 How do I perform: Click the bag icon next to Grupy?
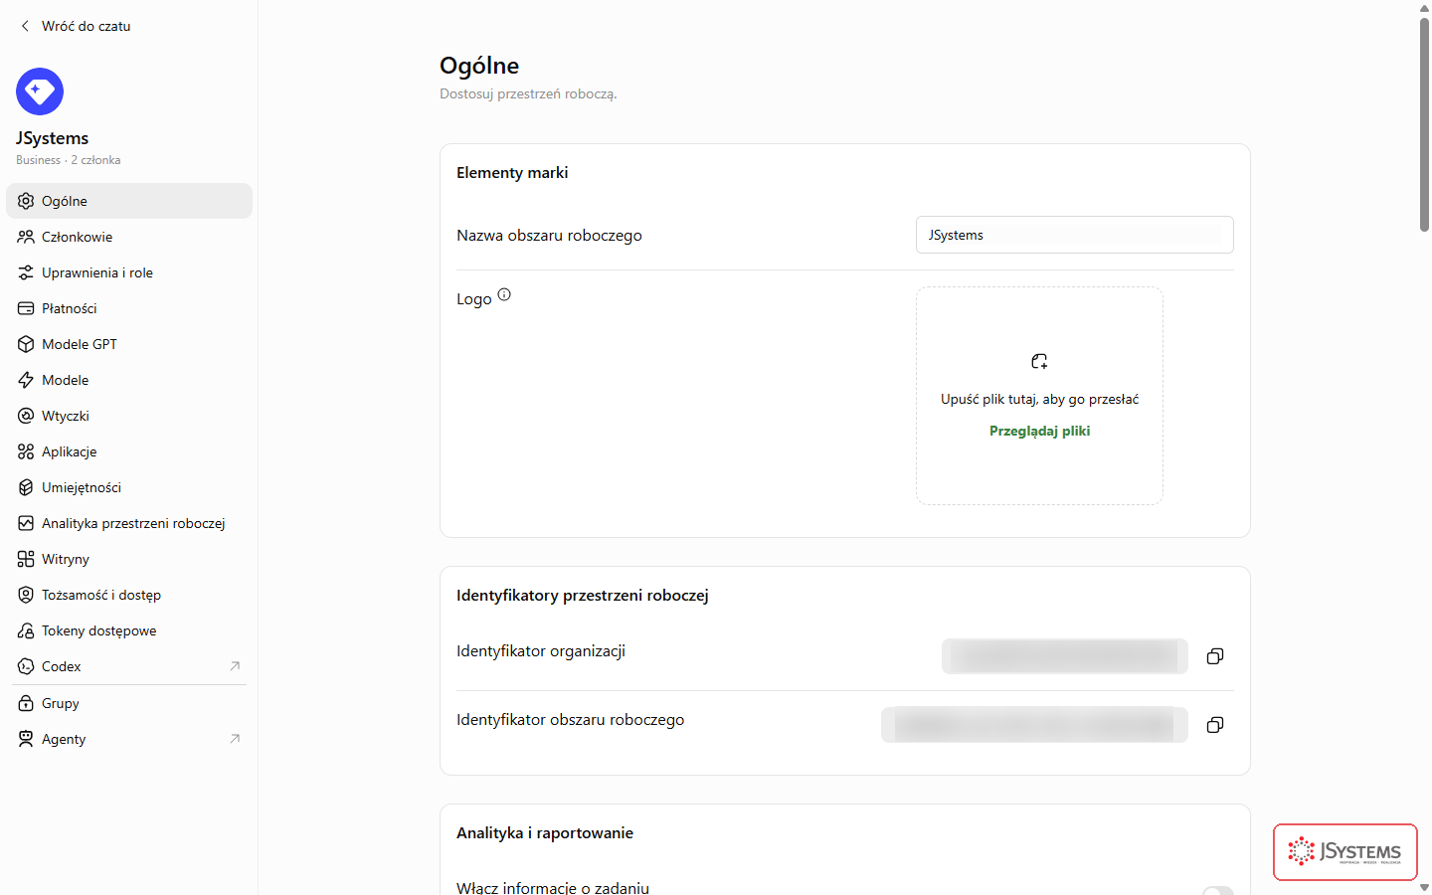(x=26, y=703)
